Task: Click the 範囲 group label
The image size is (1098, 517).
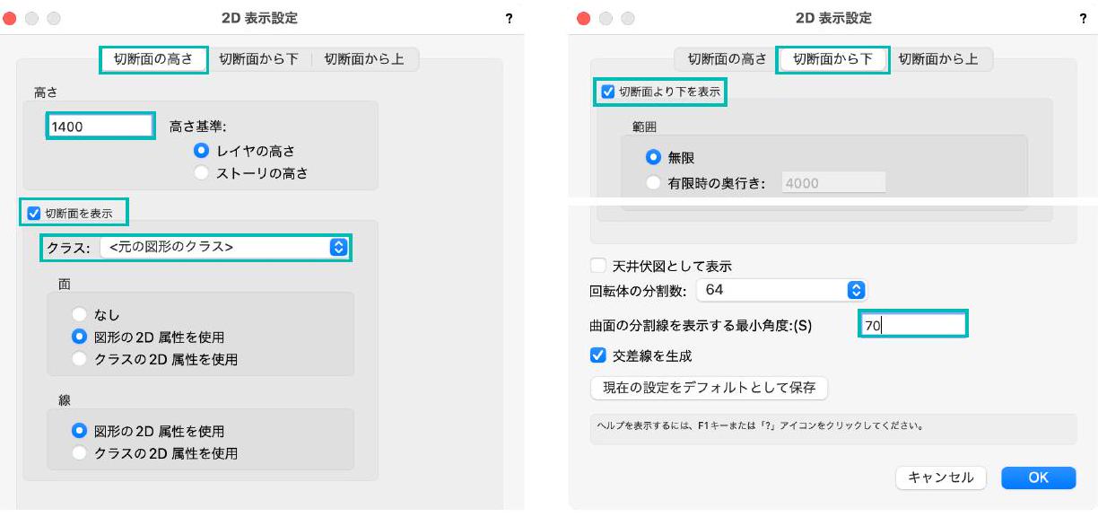Action: 644,127
